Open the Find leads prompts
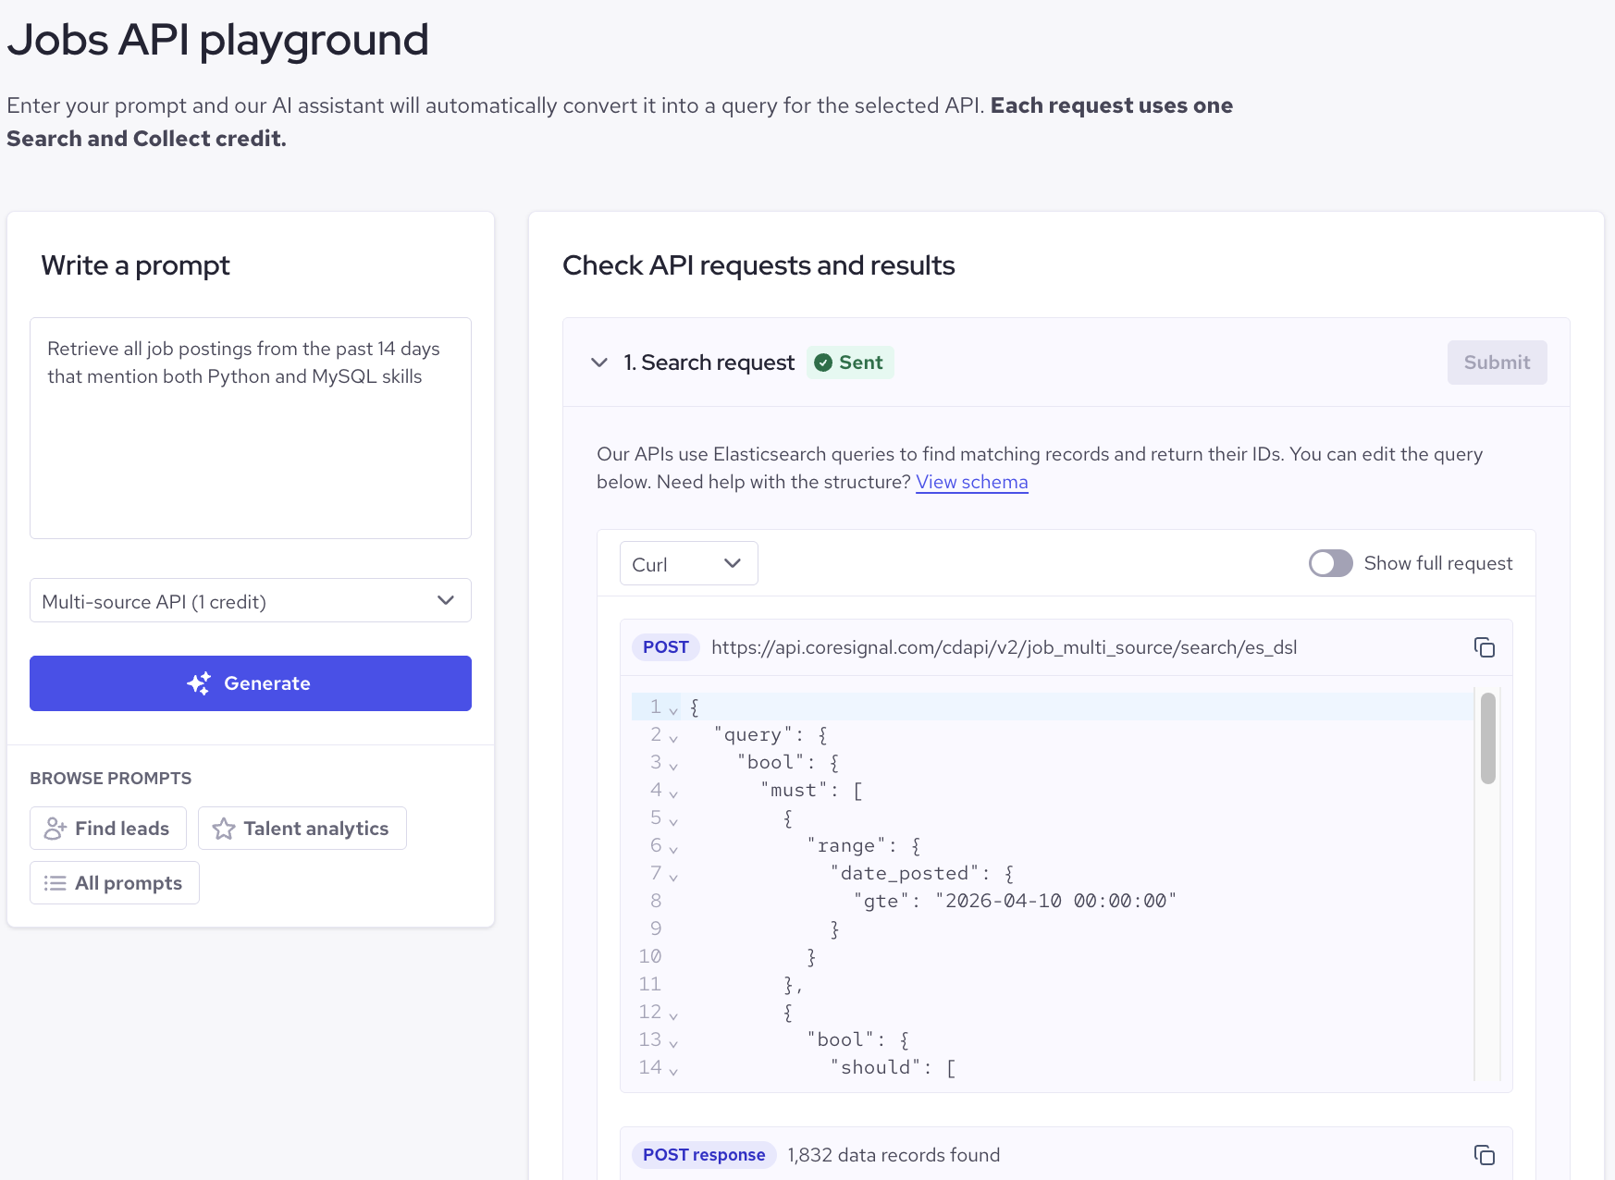This screenshot has width=1615, height=1180. coord(108,829)
